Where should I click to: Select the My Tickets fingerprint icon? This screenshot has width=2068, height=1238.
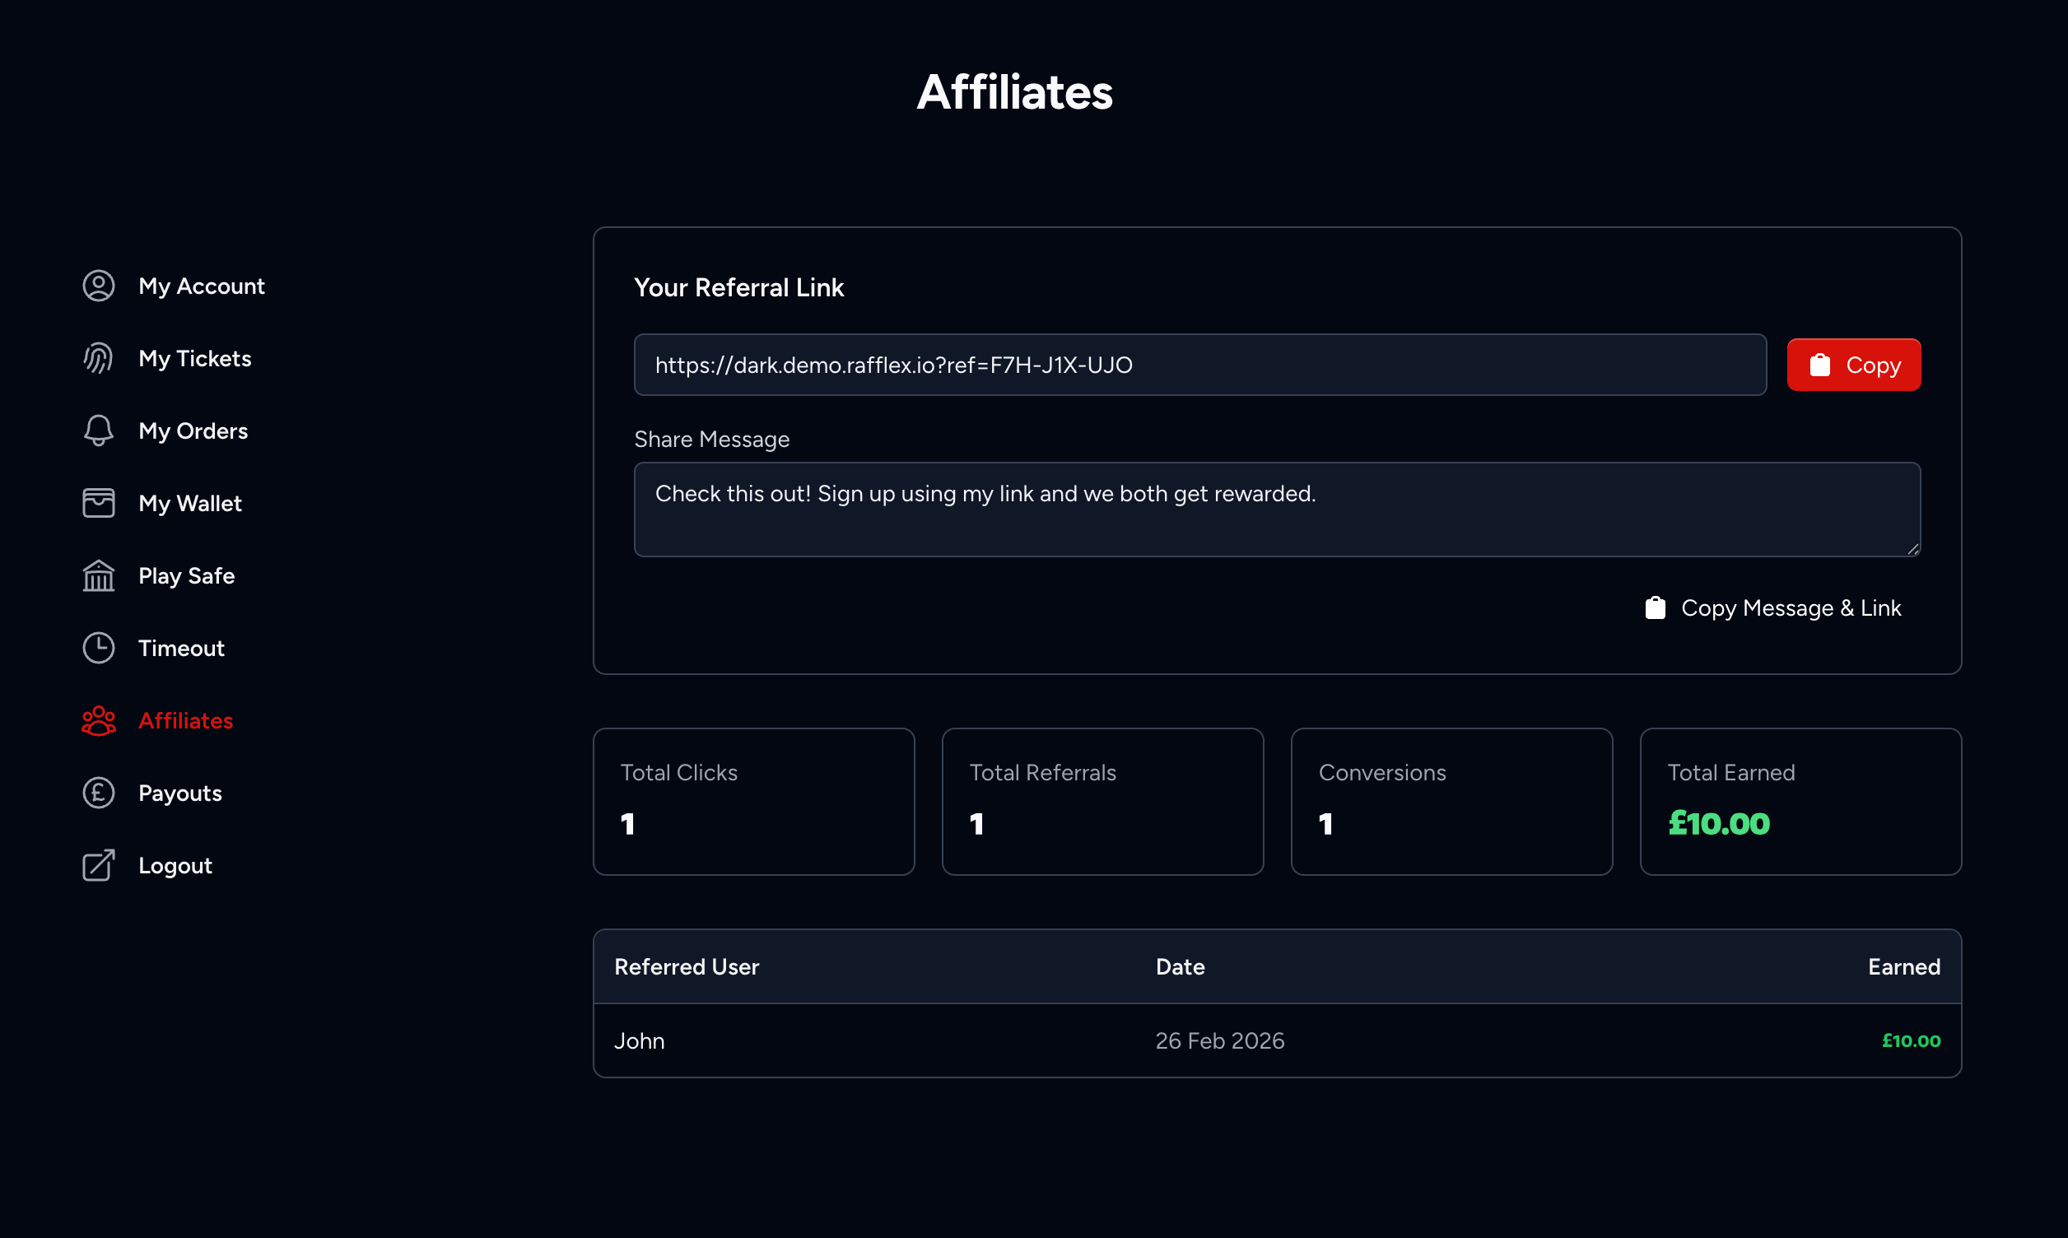[x=99, y=357]
